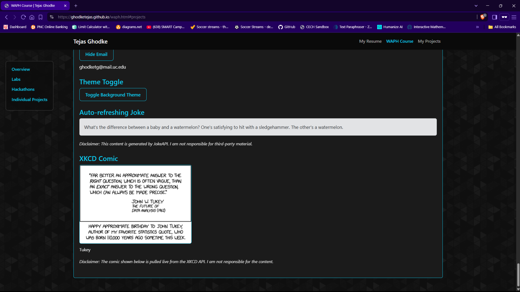Click the scrollbar up arrow

(x=518, y=35)
